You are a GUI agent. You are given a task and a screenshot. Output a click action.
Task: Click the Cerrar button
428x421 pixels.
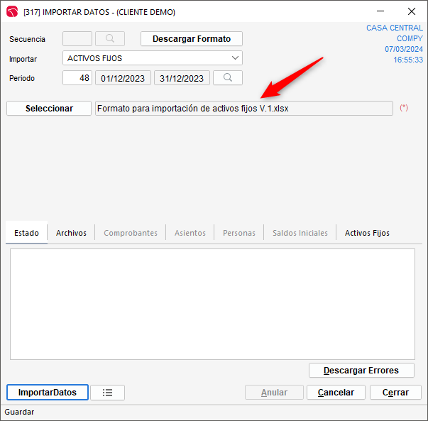tap(395, 393)
